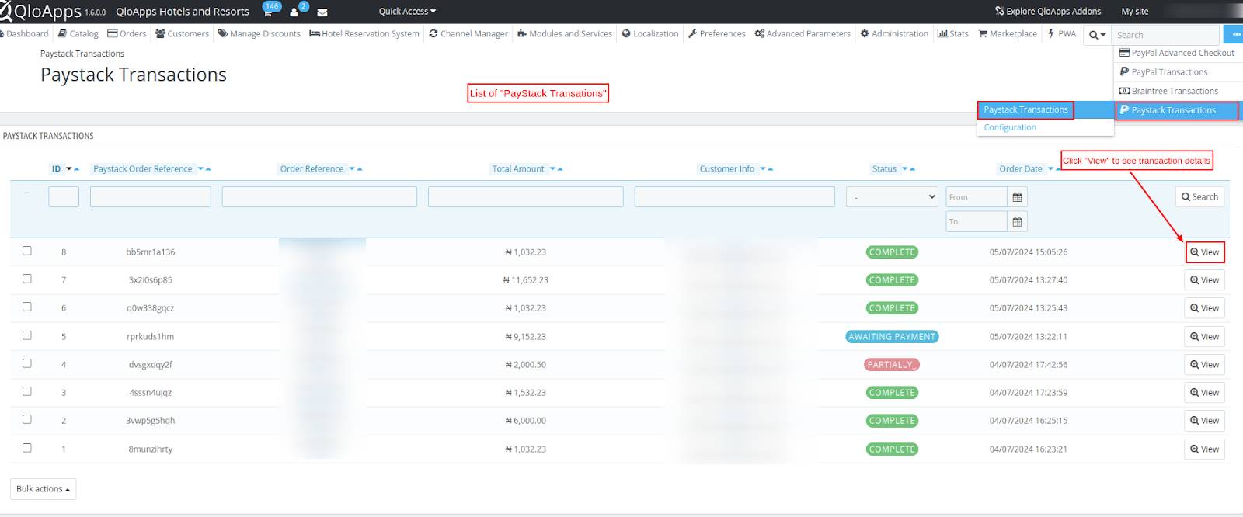Screen dimensions: 1243x517
Task: Open the Customers menu
Action: 183,34
